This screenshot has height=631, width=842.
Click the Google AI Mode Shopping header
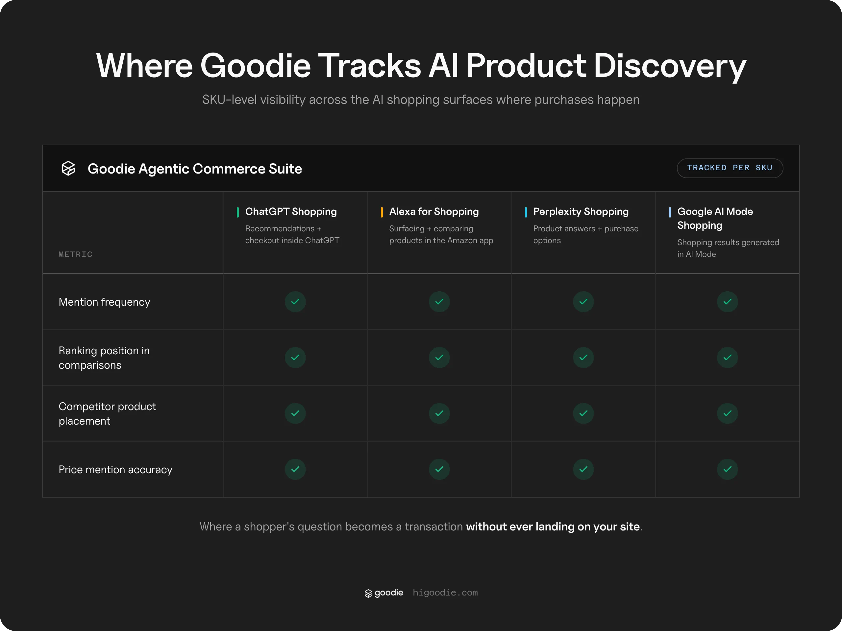click(715, 218)
